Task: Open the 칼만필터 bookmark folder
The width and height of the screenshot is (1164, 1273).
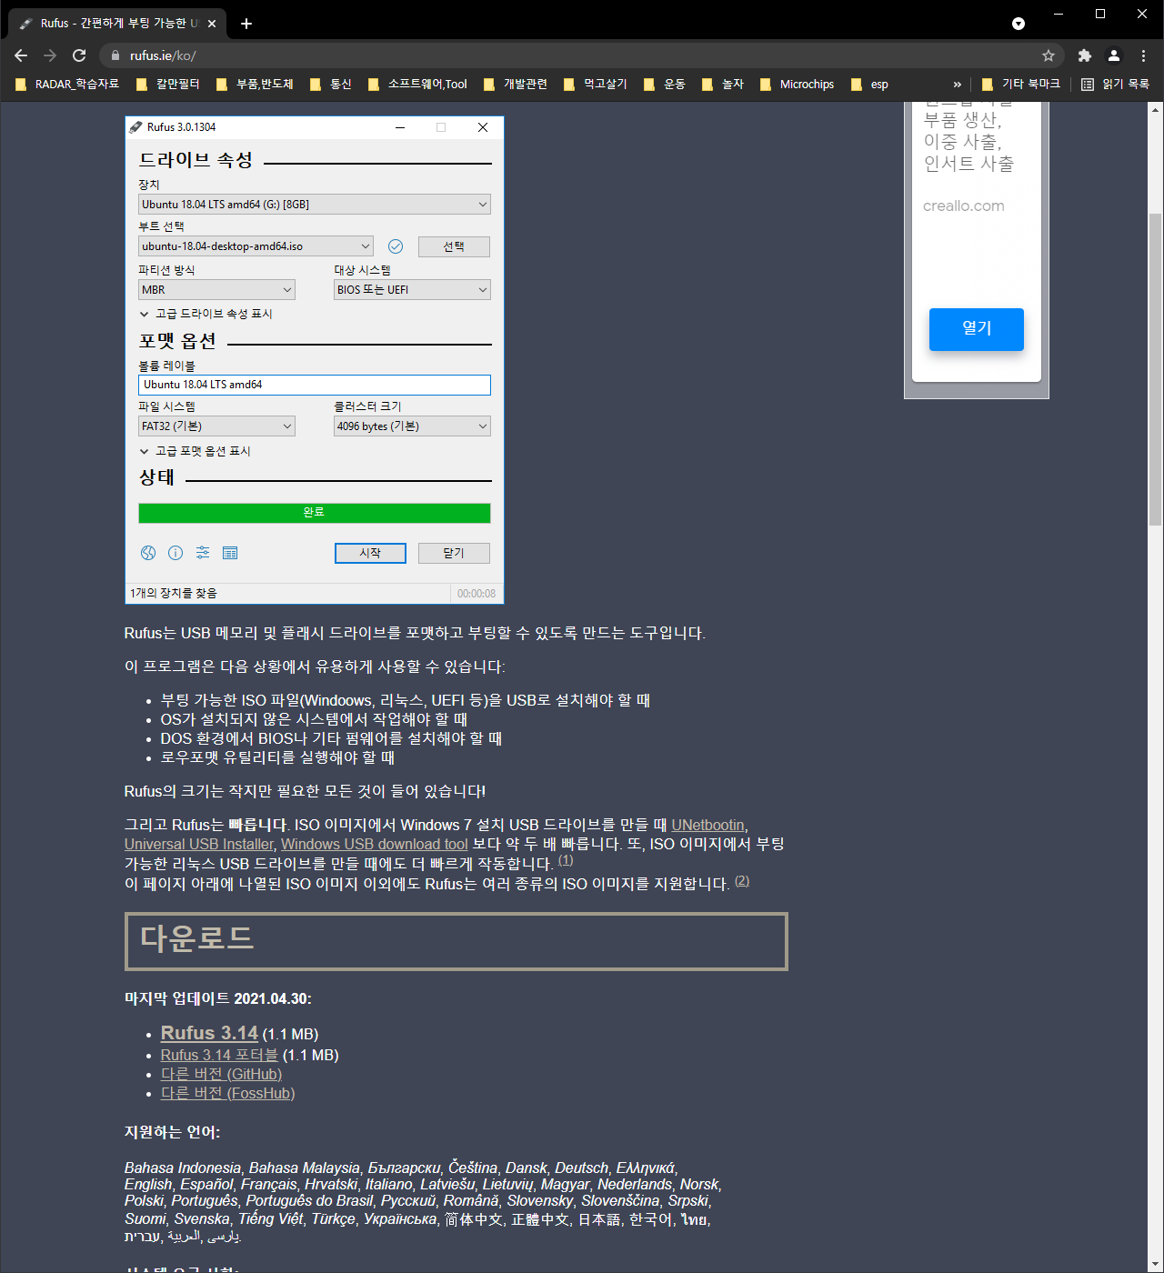Action: coord(168,84)
